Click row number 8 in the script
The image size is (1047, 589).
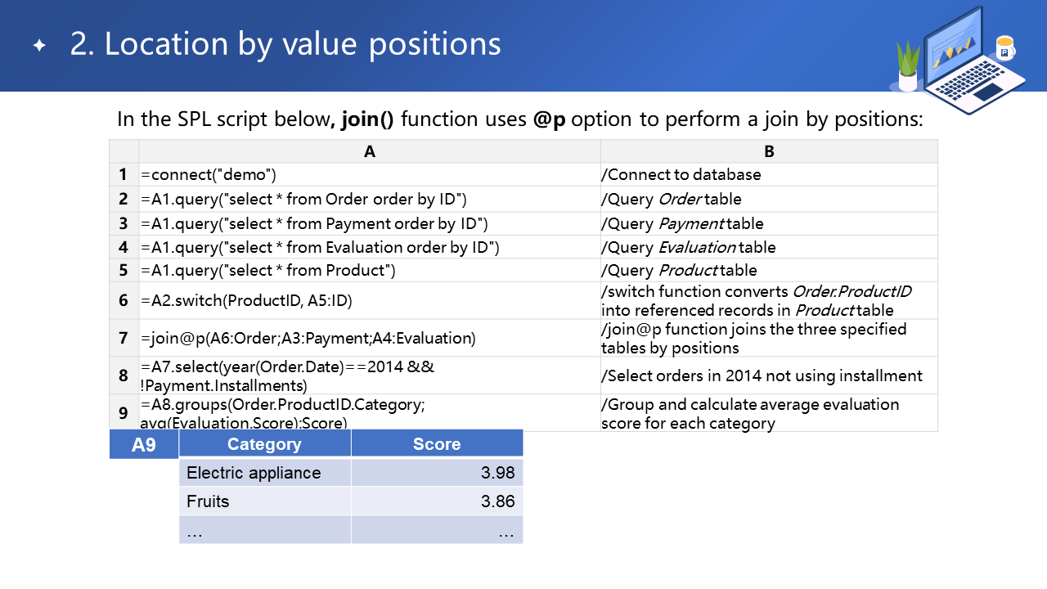click(x=124, y=375)
